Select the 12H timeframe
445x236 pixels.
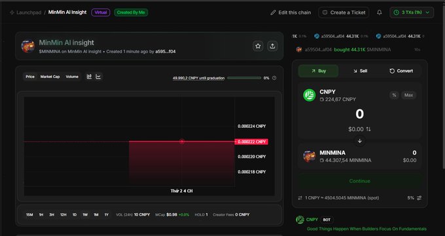pyautogui.click(x=63, y=214)
